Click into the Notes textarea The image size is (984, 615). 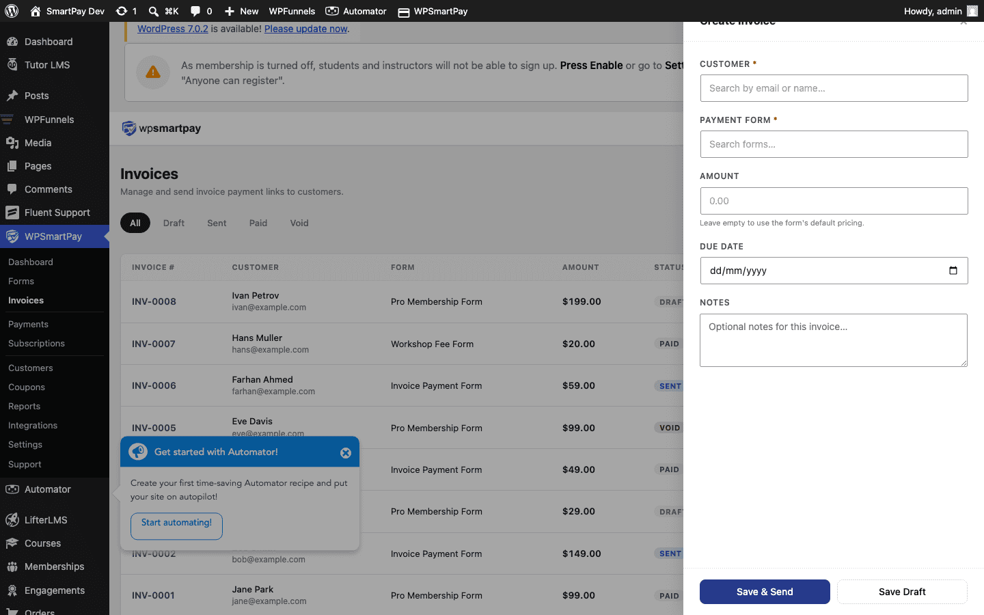[834, 340]
